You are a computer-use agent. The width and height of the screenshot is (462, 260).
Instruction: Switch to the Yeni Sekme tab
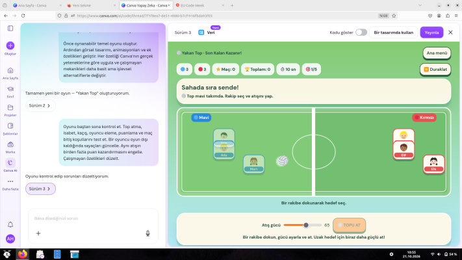click(x=91, y=5)
